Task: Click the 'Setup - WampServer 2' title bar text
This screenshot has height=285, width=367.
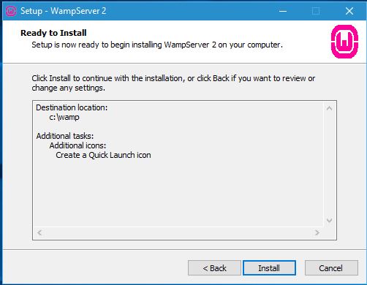Action: tap(64, 11)
